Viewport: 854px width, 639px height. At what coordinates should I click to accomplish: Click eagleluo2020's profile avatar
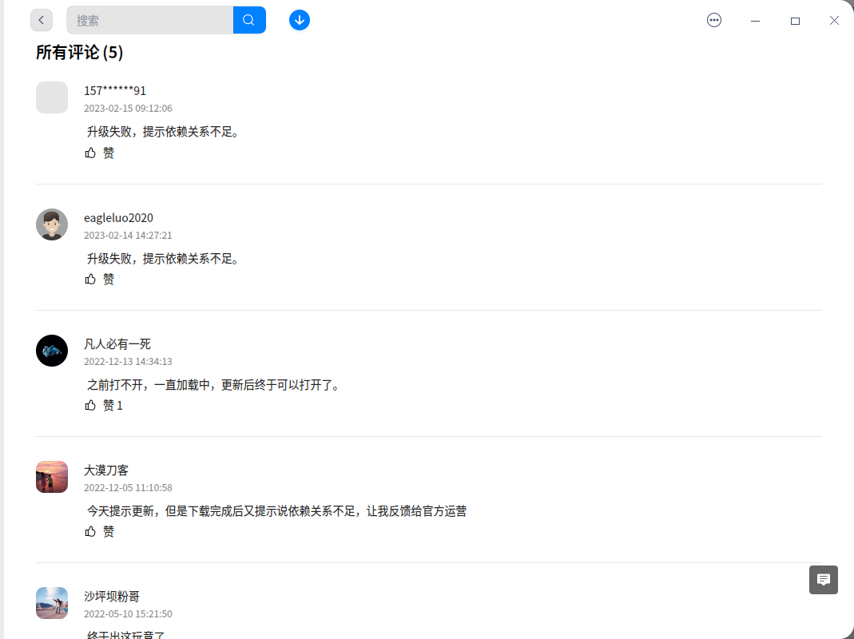click(x=51, y=224)
